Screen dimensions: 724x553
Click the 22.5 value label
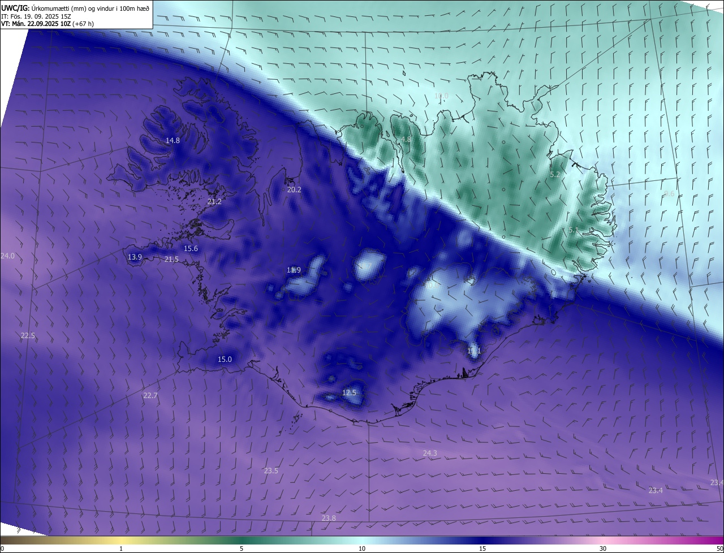(28, 335)
